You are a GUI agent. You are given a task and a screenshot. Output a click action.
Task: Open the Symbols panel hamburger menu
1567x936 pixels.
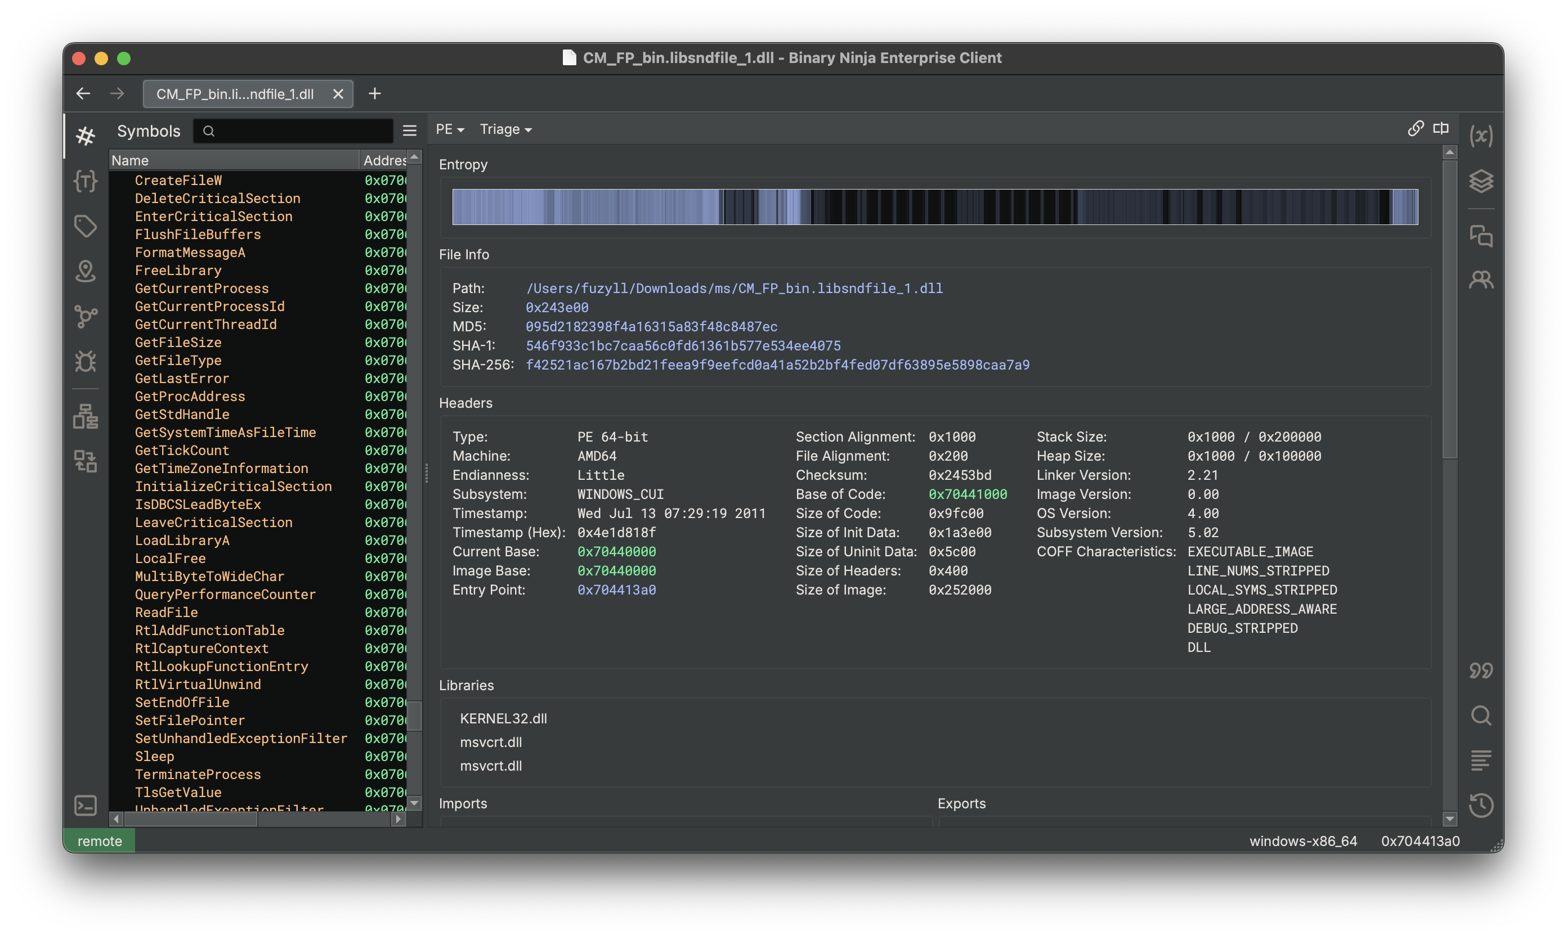(410, 130)
